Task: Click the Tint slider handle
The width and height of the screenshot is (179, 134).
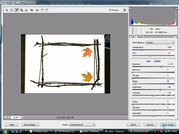Action: click(150, 56)
